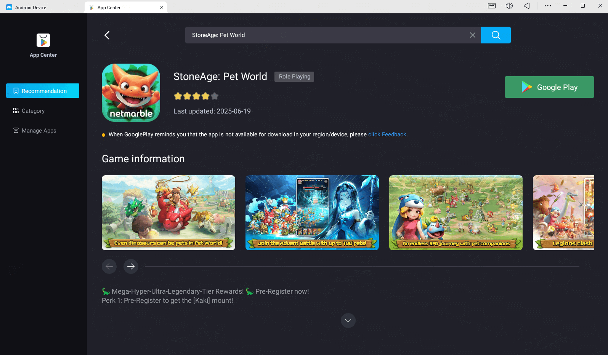Minimize the emulator window
The width and height of the screenshot is (608, 355).
(x=565, y=6)
